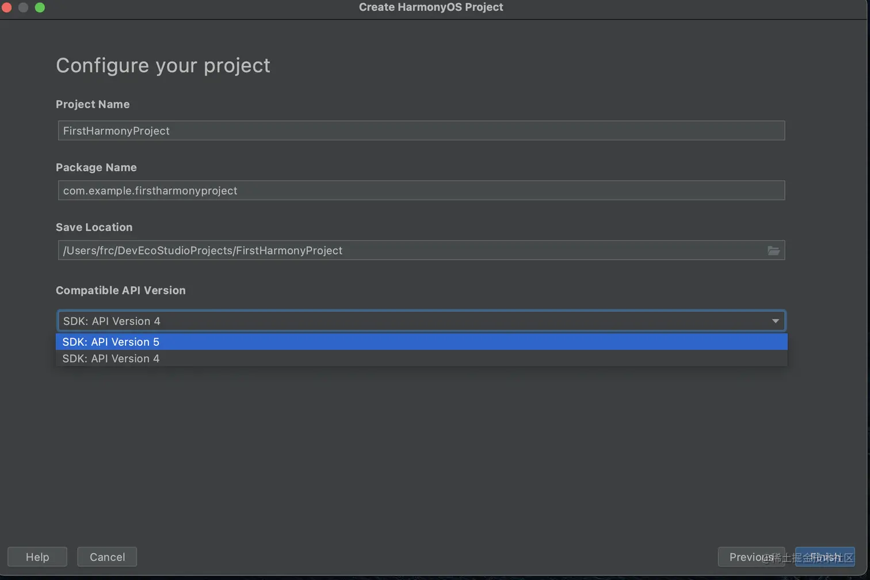The height and width of the screenshot is (580, 870).
Task: Go back with the Previous button
Action: [x=751, y=557]
